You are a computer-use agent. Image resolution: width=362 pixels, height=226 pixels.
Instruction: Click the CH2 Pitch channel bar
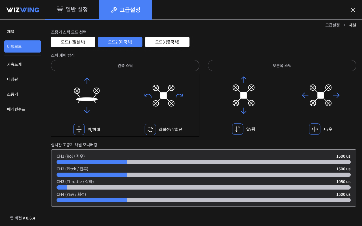point(204,175)
